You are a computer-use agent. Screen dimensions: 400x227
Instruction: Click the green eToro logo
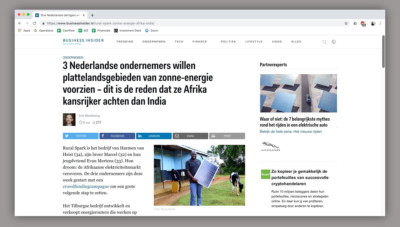[266, 174]
